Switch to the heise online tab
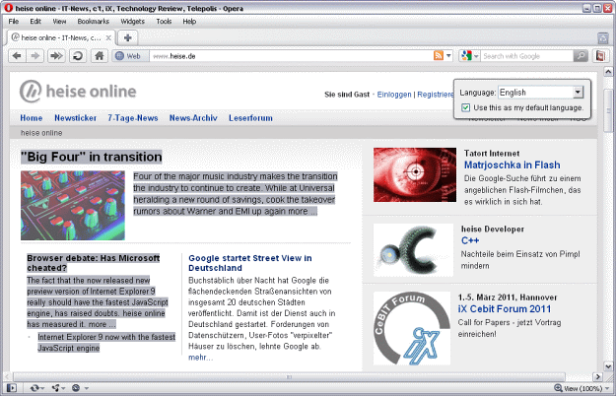 pos(61,37)
